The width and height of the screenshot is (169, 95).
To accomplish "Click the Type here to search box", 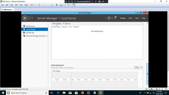I will point(27,93).
